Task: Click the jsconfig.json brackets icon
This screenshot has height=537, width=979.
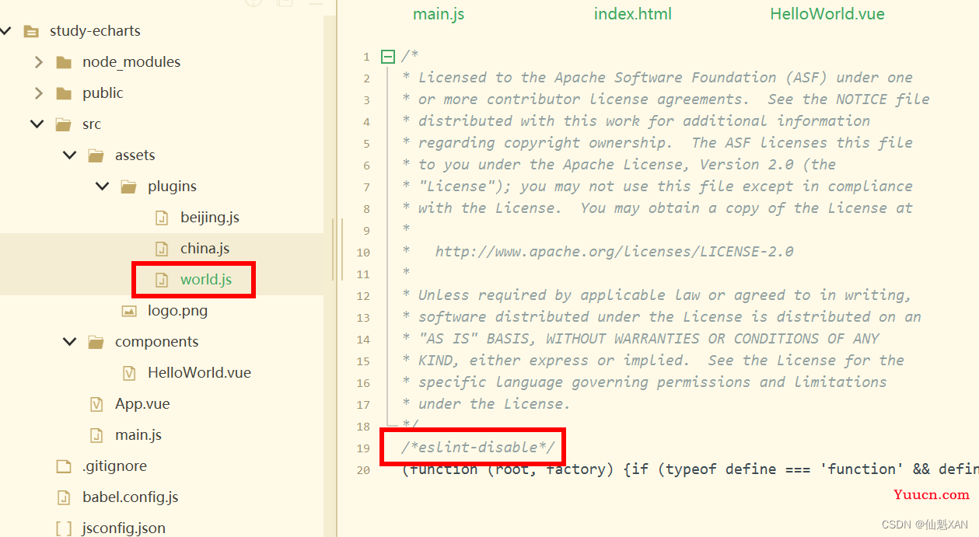Action: click(x=64, y=528)
